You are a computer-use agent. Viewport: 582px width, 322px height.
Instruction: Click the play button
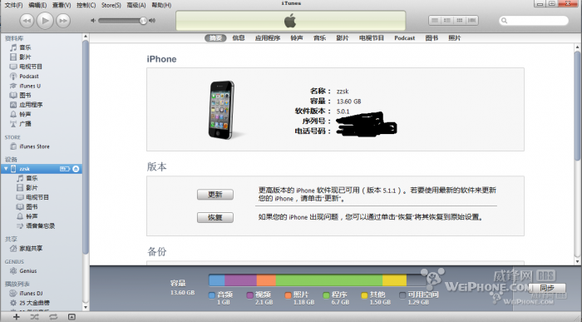tap(45, 21)
